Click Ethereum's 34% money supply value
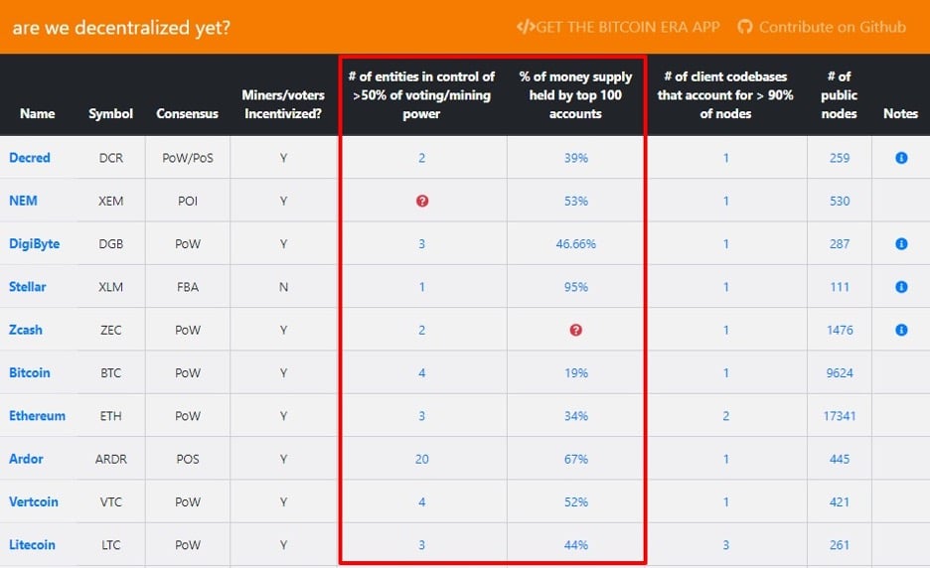930x568 pixels. pyautogui.click(x=575, y=416)
